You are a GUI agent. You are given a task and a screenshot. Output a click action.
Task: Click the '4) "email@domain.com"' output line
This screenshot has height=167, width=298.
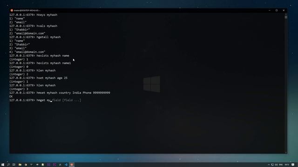point(27,52)
